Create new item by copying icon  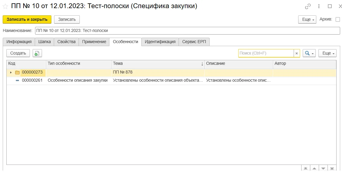[37, 53]
